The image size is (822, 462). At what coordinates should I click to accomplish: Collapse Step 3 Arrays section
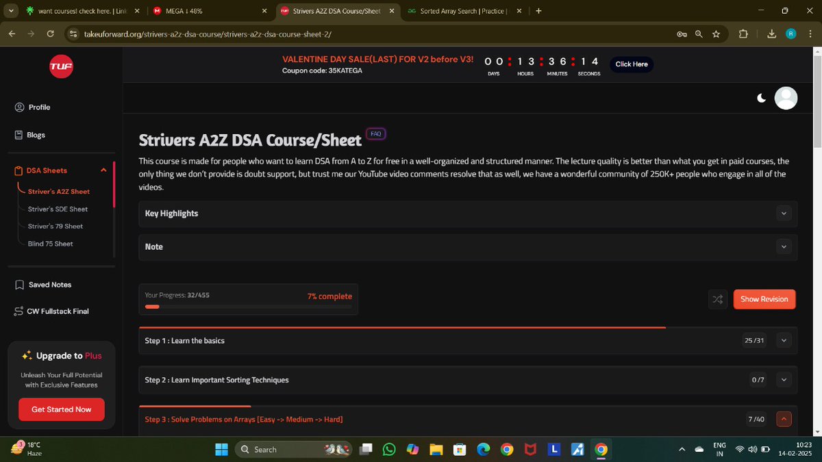click(x=784, y=419)
